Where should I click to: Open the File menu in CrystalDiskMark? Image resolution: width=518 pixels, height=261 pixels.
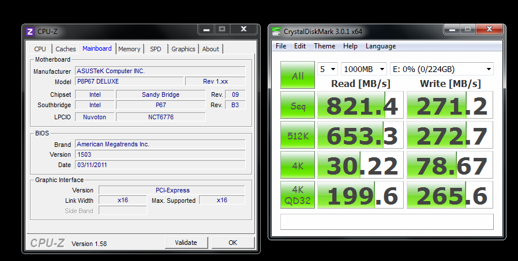281,46
